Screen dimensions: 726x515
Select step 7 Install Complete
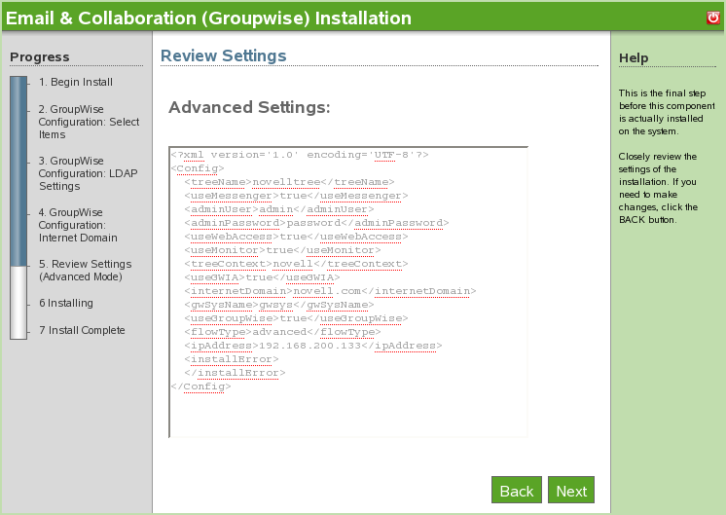(82, 330)
